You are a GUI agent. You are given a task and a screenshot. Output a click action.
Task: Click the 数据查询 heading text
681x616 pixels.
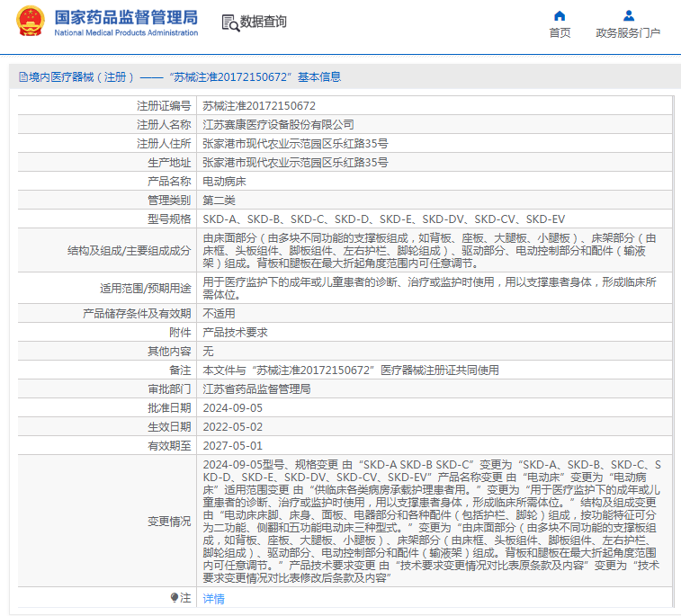pos(264,22)
